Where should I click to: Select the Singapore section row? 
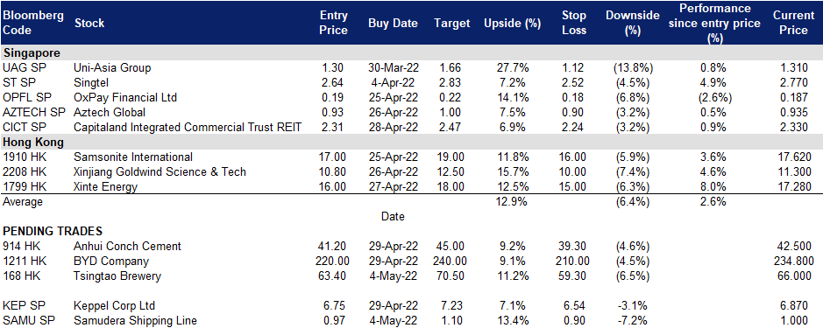(412, 53)
